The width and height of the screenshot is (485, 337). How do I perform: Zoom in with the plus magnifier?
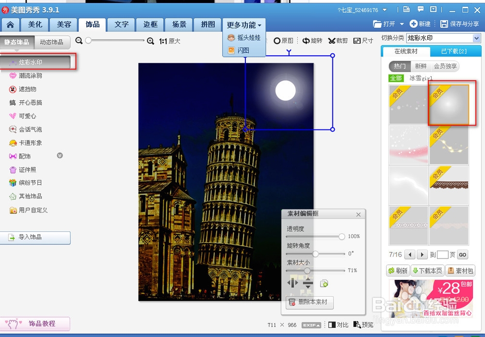(x=151, y=41)
